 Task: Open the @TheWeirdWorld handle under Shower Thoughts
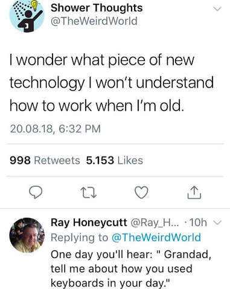pos(94,21)
